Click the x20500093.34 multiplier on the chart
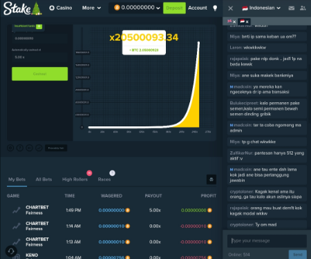The image size is (311, 259). (x=144, y=37)
